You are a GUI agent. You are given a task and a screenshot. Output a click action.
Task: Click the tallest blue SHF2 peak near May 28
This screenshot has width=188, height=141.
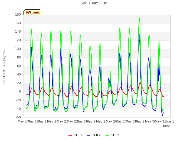tap(139, 34)
